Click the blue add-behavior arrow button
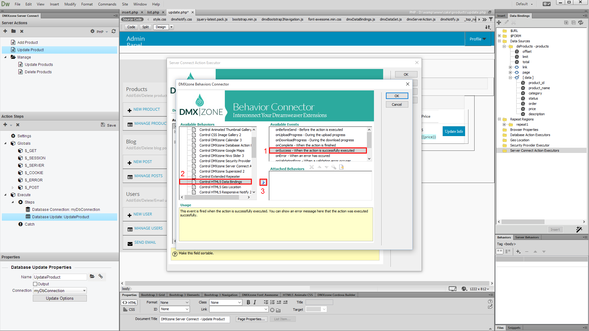Viewport: 589px width, 331px height. click(x=264, y=182)
